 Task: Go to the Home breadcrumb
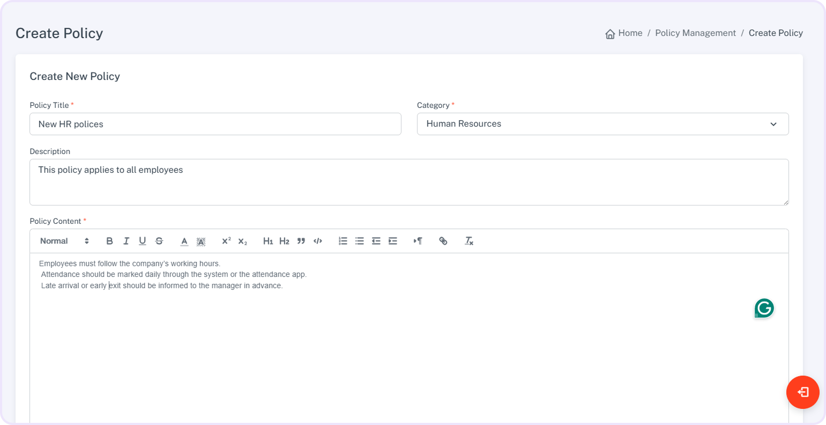pyautogui.click(x=624, y=33)
